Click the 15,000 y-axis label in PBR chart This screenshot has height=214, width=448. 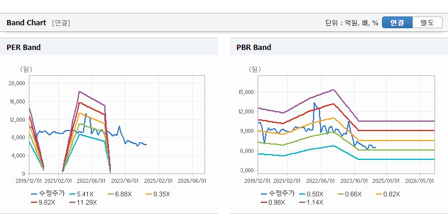click(246, 92)
